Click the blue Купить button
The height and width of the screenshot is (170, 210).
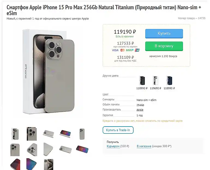click(x=164, y=33)
